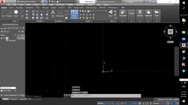
Task: Click the layer manager horizontal scrollbar
Action: tap(8, 88)
